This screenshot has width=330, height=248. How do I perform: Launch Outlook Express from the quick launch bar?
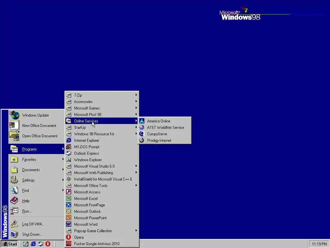click(x=41, y=244)
